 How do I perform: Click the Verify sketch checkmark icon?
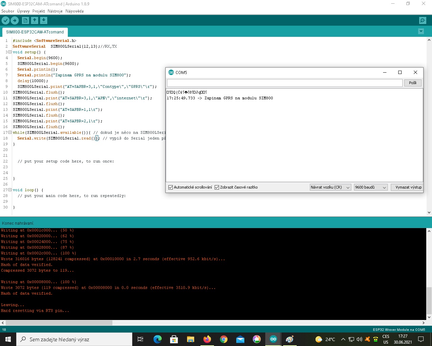pos(5,21)
